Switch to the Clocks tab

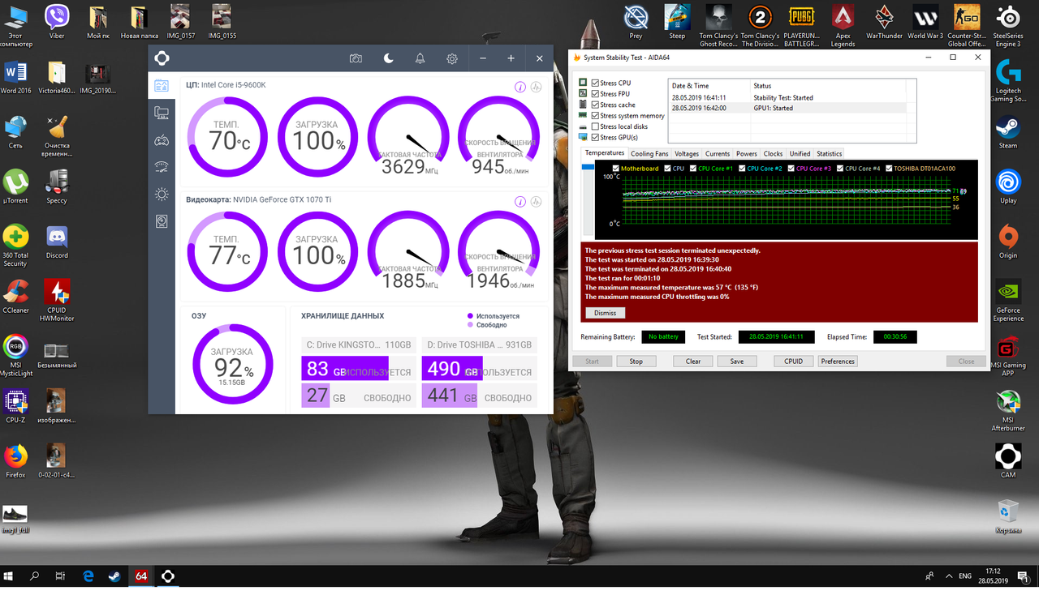[x=774, y=153]
